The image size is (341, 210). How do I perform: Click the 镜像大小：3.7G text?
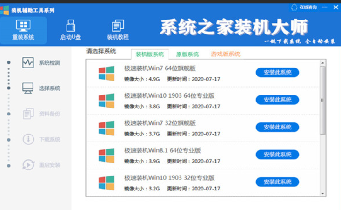[142, 134]
